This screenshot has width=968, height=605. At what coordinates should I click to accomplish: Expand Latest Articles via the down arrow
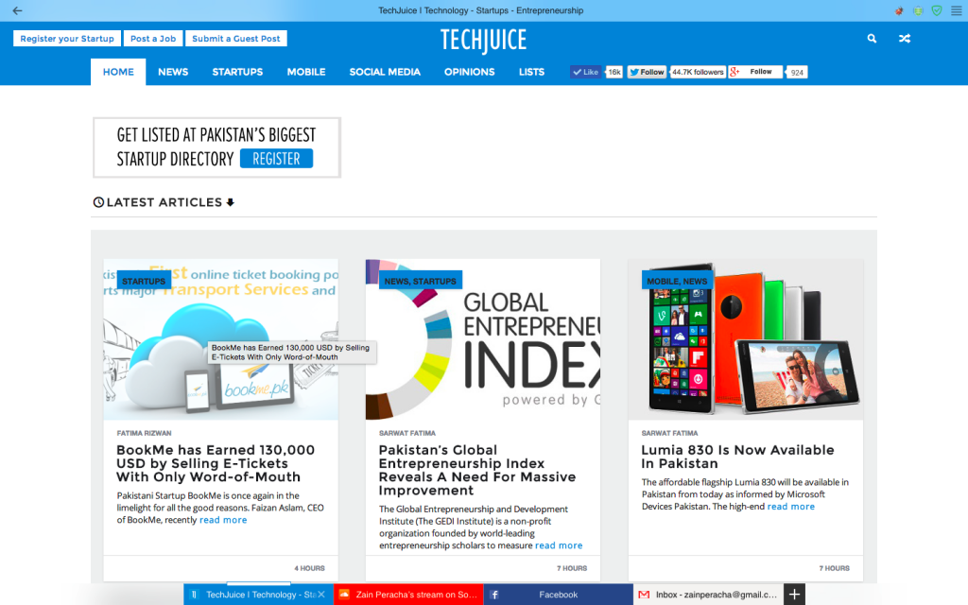(232, 201)
